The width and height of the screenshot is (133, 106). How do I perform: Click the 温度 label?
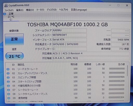pos(14,49)
